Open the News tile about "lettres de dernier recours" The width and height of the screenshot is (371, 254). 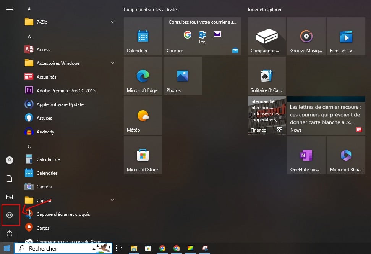point(326,116)
